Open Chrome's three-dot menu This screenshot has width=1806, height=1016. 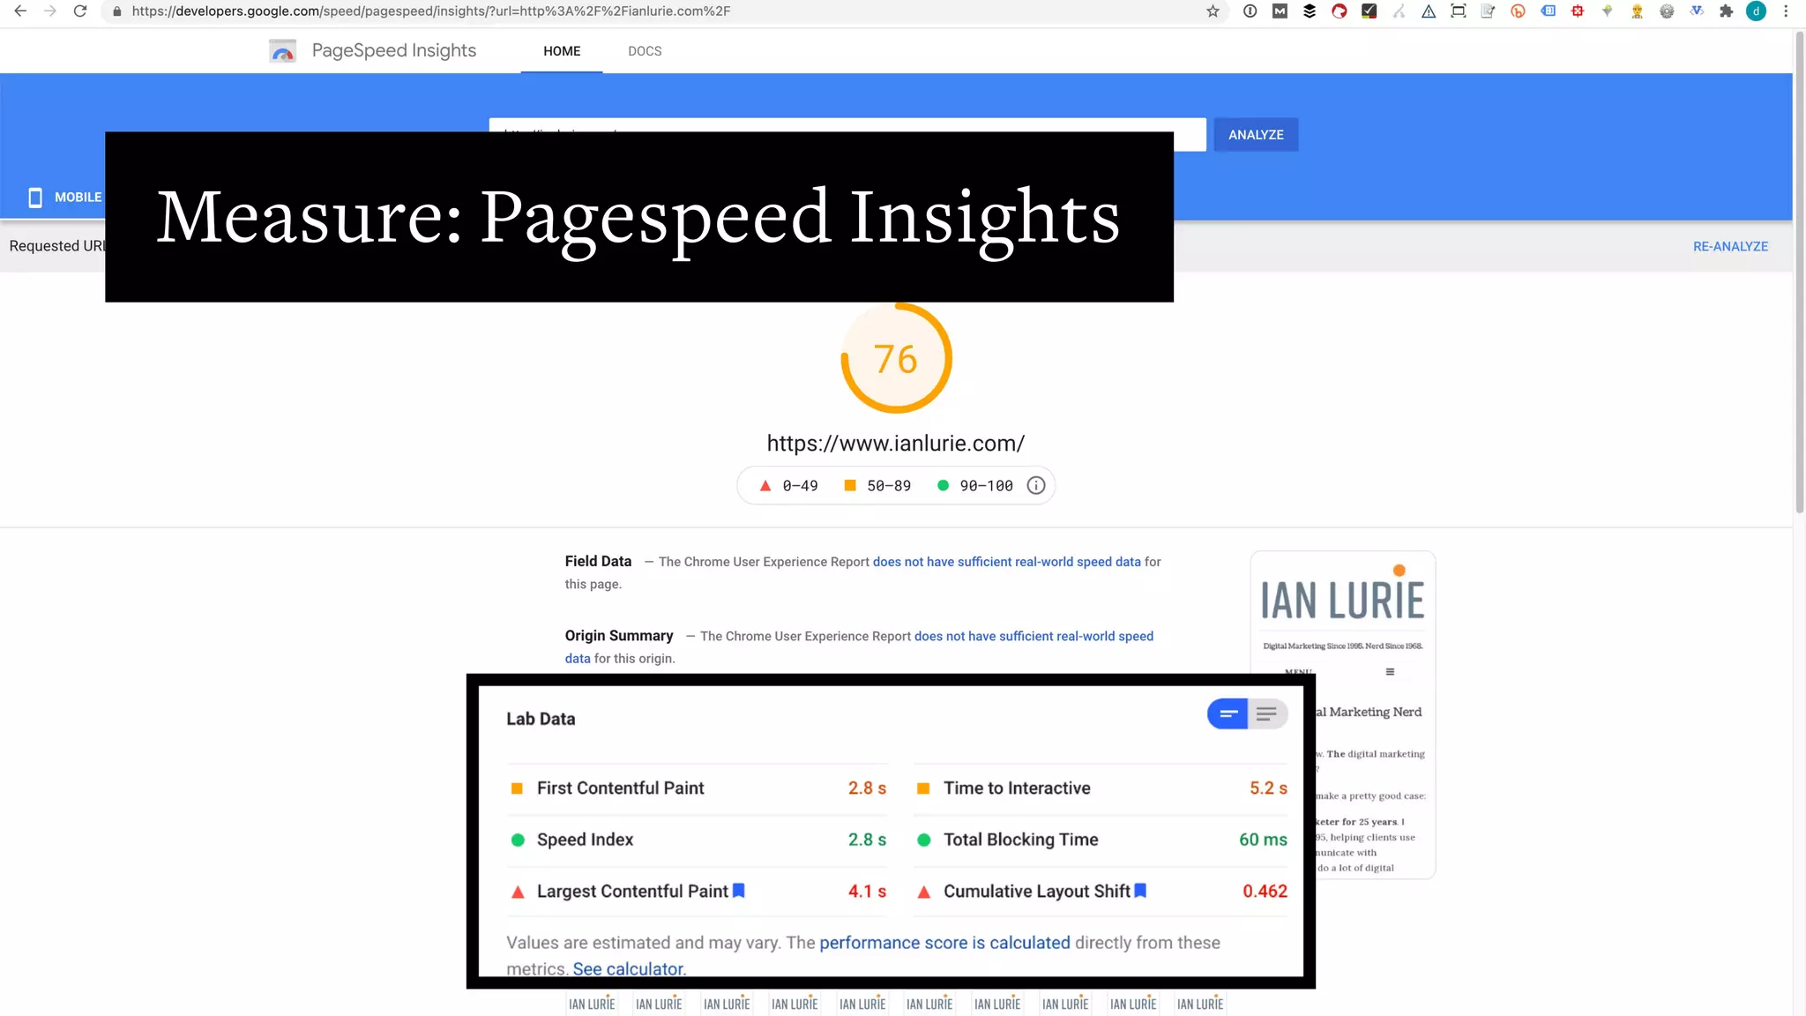point(1786,11)
